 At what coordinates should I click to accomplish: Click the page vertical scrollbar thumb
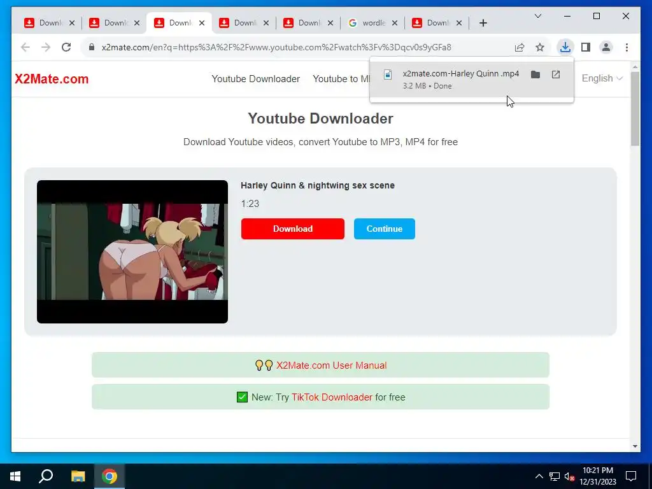[635, 109]
